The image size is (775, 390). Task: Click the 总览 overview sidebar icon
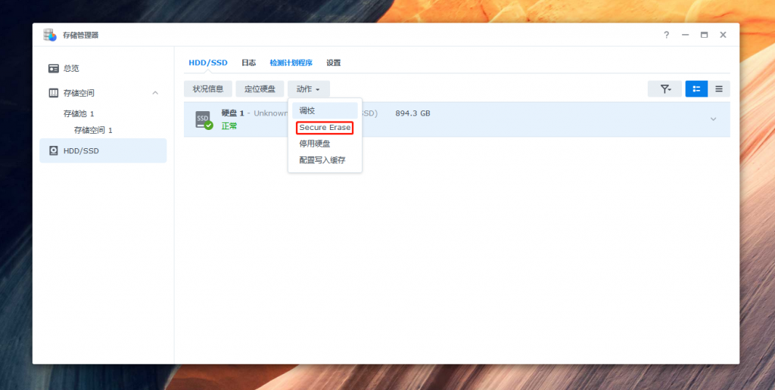pos(54,68)
